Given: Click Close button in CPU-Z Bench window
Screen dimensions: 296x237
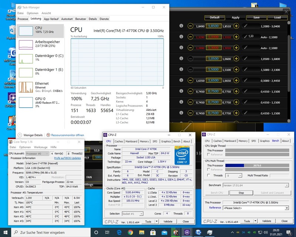Looking at the screenshot, I should click(x=284, y=221).
